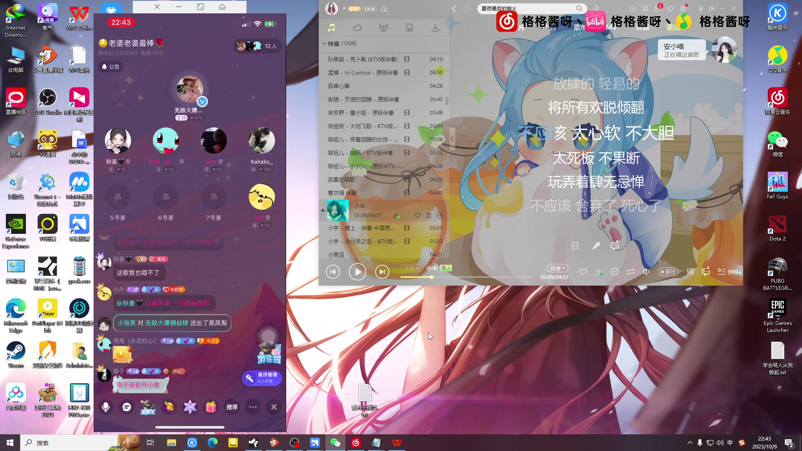This screenshot has height=451, width=802.
Task: Open the Kugou messages mail icon
Action: pyautogui.click(x=657, y=9)
